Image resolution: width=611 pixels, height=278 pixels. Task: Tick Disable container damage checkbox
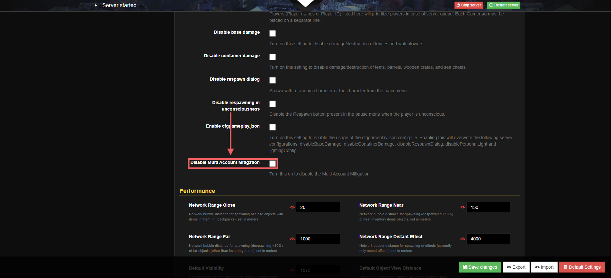point(273,57)
